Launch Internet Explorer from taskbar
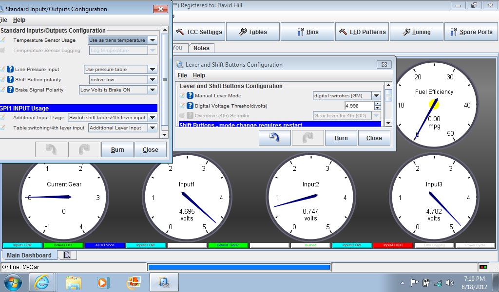499x292 pixels. click(x=41, y=282)
